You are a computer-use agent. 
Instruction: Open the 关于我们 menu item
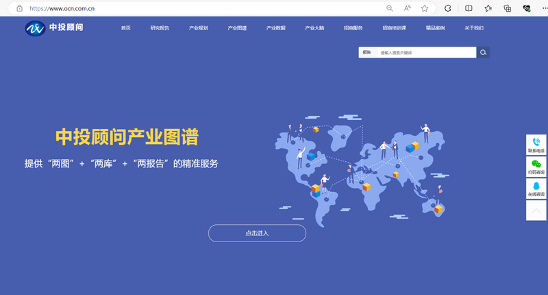(x=474, y=28)
